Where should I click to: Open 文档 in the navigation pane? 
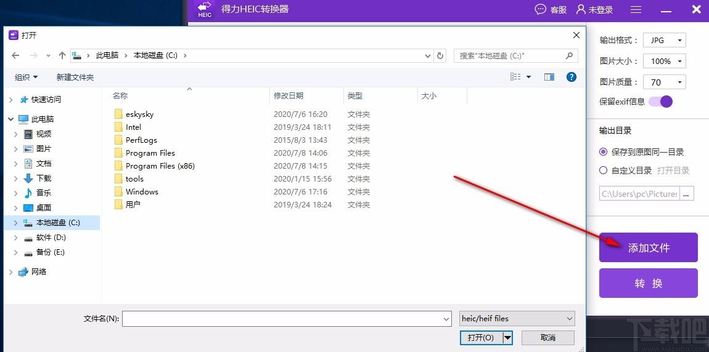click(x=44, y=163)
